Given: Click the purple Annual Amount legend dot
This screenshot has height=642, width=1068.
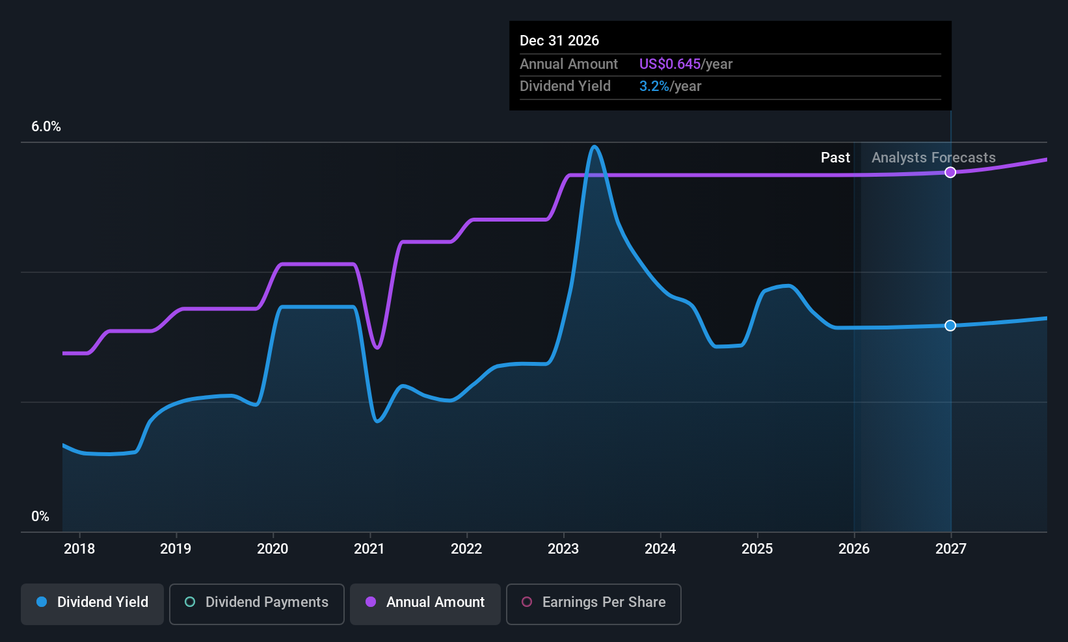Looking at the screenshot, I should click(371, 602).
